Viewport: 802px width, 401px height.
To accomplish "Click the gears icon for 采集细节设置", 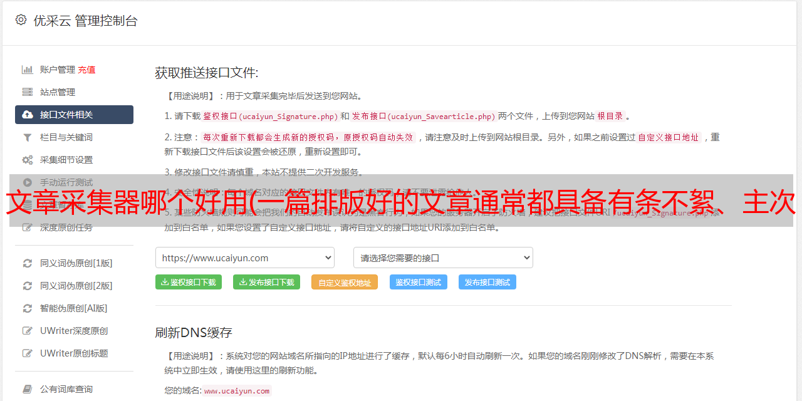I will 28,160.
